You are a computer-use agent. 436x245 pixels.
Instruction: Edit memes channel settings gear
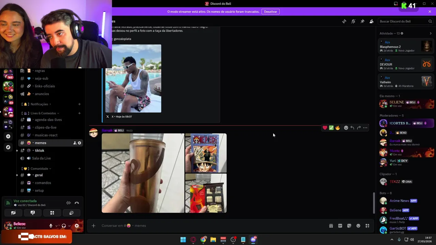click(79, 143)
